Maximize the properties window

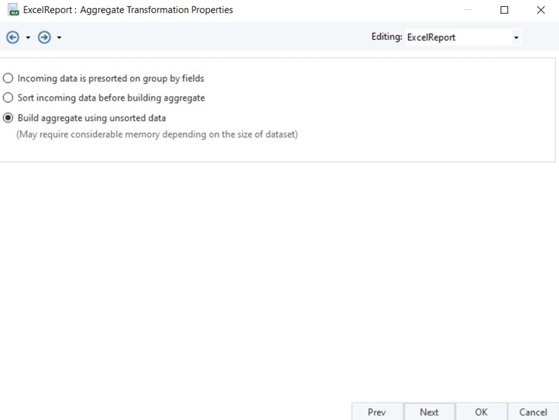pos(504,10)
